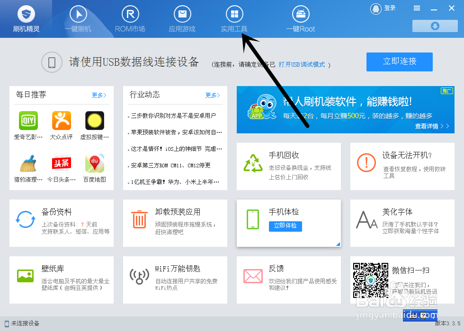Click 查看详情 on the banner
This screenshot has width=464, height=331.
(x=432, y=126)
